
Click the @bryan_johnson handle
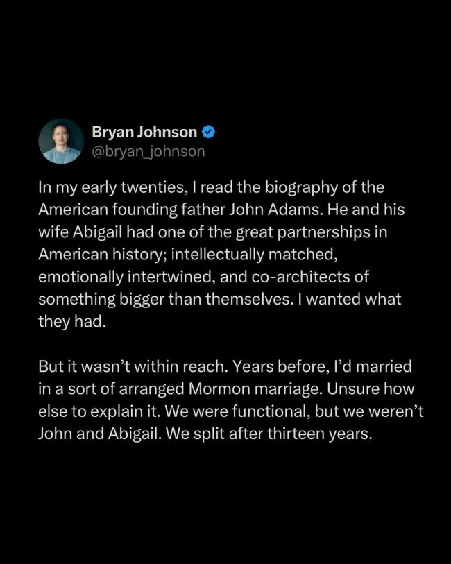[x=148, y=151]
